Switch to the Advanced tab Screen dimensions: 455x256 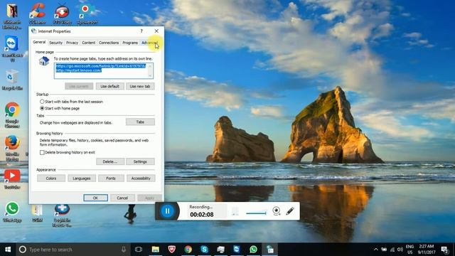pyautogui.click(x=149, y=43)
